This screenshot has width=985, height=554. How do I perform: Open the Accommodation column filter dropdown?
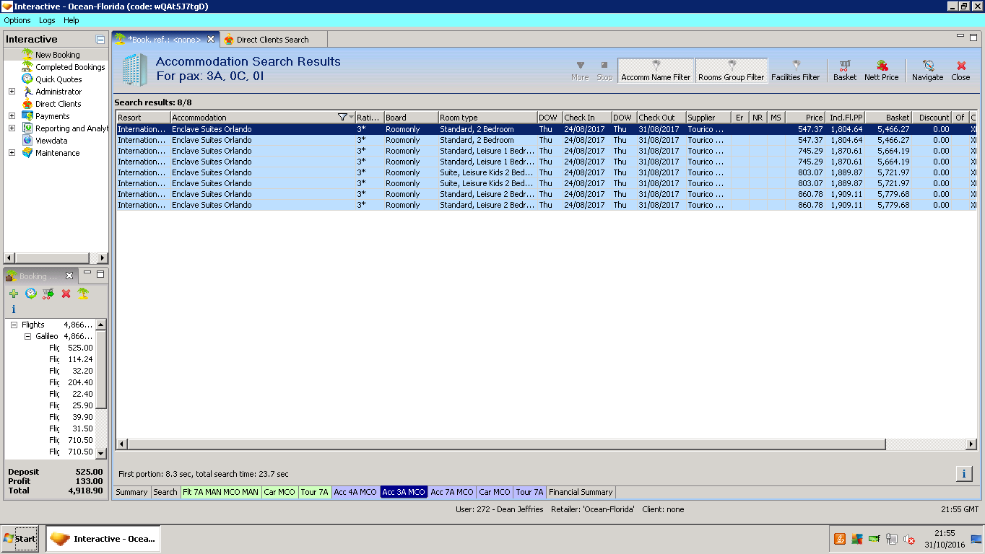(347, 118)
